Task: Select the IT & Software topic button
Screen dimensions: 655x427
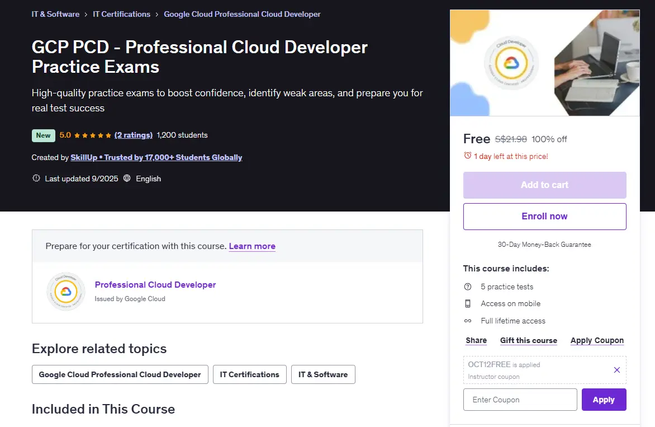Action: point(324,374)
